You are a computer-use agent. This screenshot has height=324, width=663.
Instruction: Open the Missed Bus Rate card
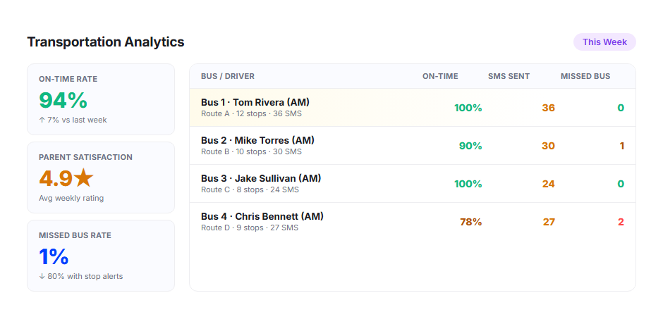click(101, 256)
